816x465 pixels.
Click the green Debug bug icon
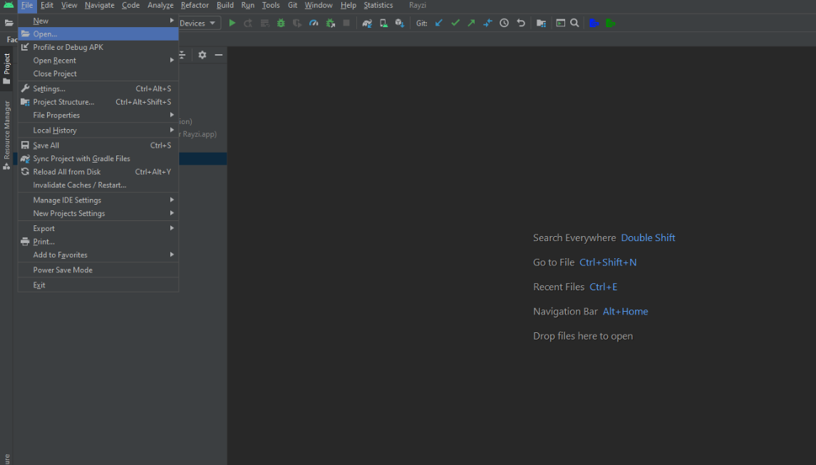tap(281, 23)
